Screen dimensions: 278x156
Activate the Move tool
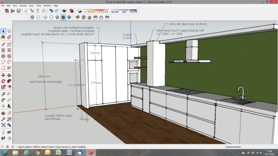coord(3,75)
